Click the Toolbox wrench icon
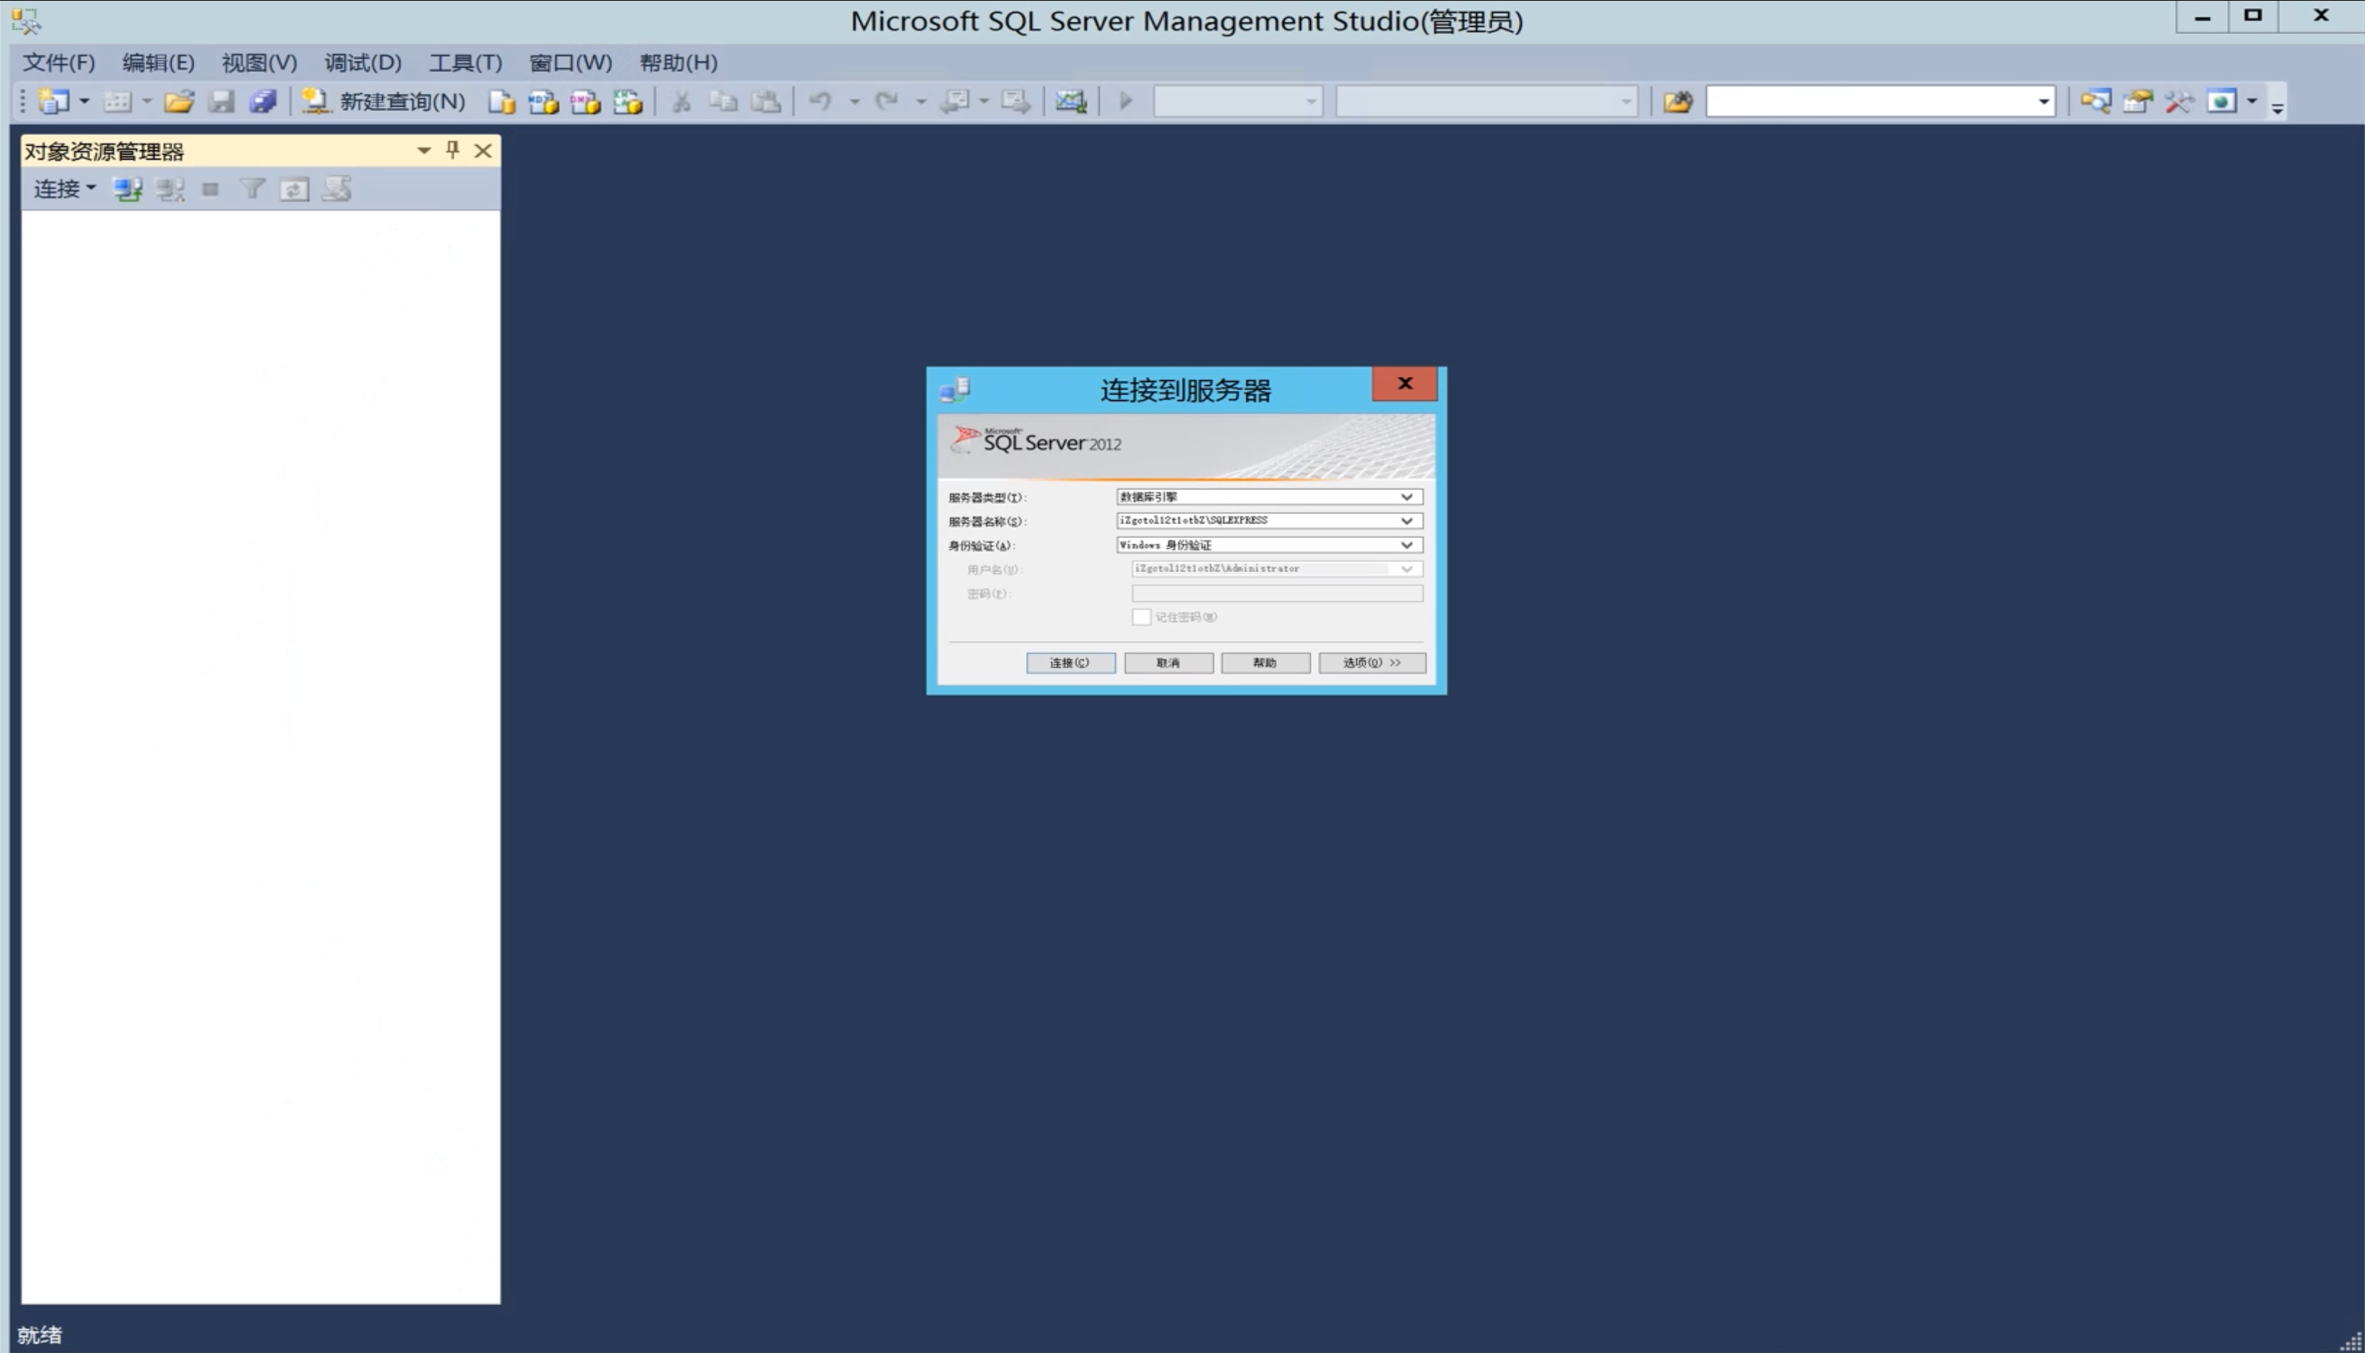 [x=2179, y=102]
